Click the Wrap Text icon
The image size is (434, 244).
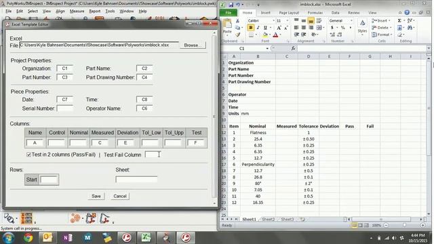coord(319,21)
